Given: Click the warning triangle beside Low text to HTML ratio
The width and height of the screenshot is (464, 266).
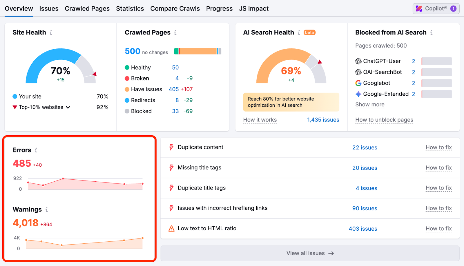Looking at the screenshot, I should click(x=171, y=228).
